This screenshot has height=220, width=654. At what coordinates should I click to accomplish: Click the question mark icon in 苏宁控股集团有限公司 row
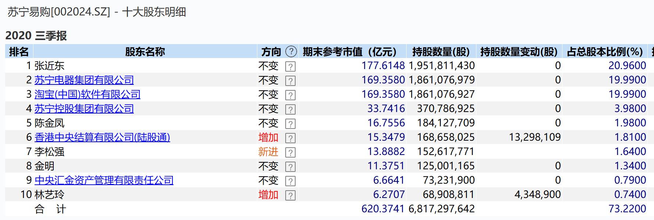pyautogui.click(x=290, y=109)
